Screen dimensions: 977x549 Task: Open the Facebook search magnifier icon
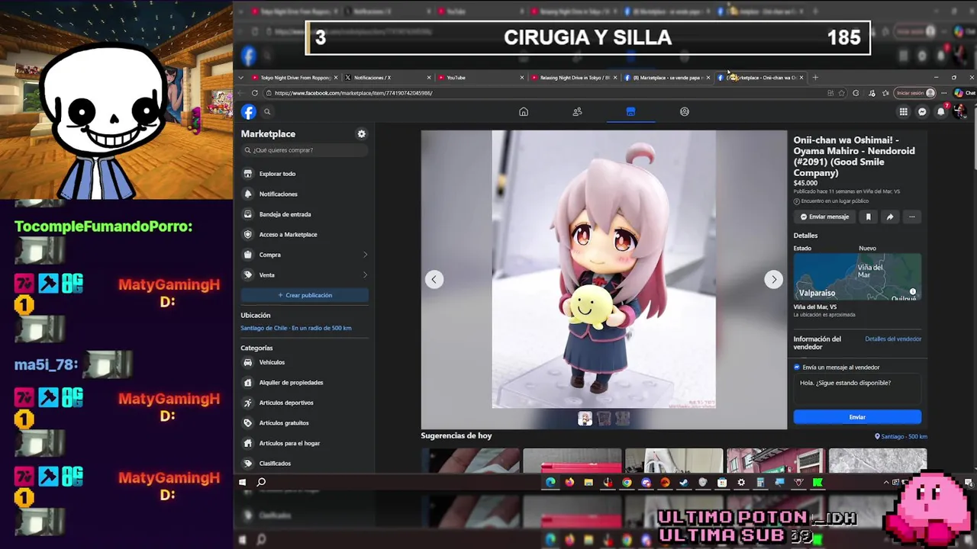click(x=267, y=112)
